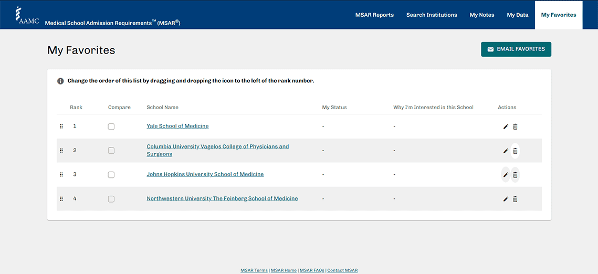Image resolution: width=598 pixels, height=274 pixels.
Task: Grab the drag handle for Yale row
Action: (61, 127)
